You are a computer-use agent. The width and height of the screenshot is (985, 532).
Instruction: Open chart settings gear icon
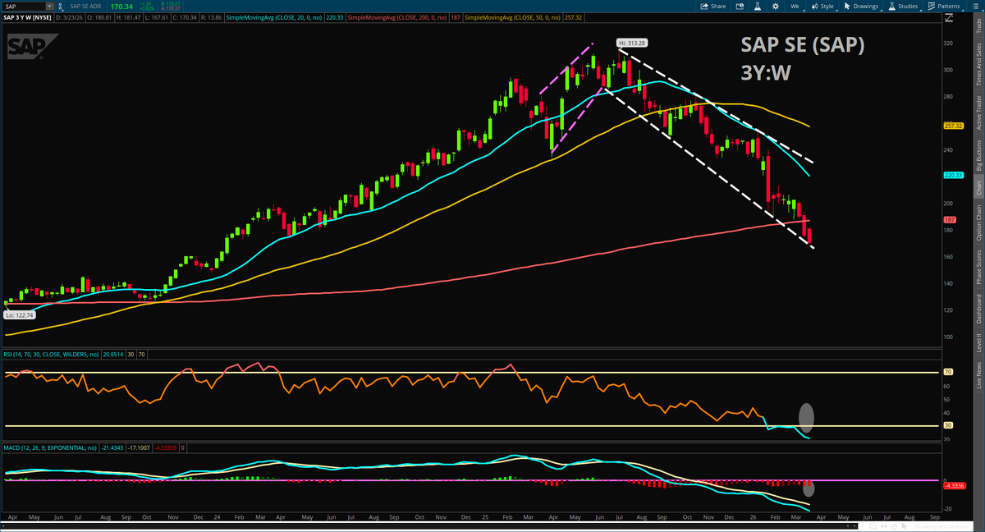pyautogui.click(x=776, y=6)
